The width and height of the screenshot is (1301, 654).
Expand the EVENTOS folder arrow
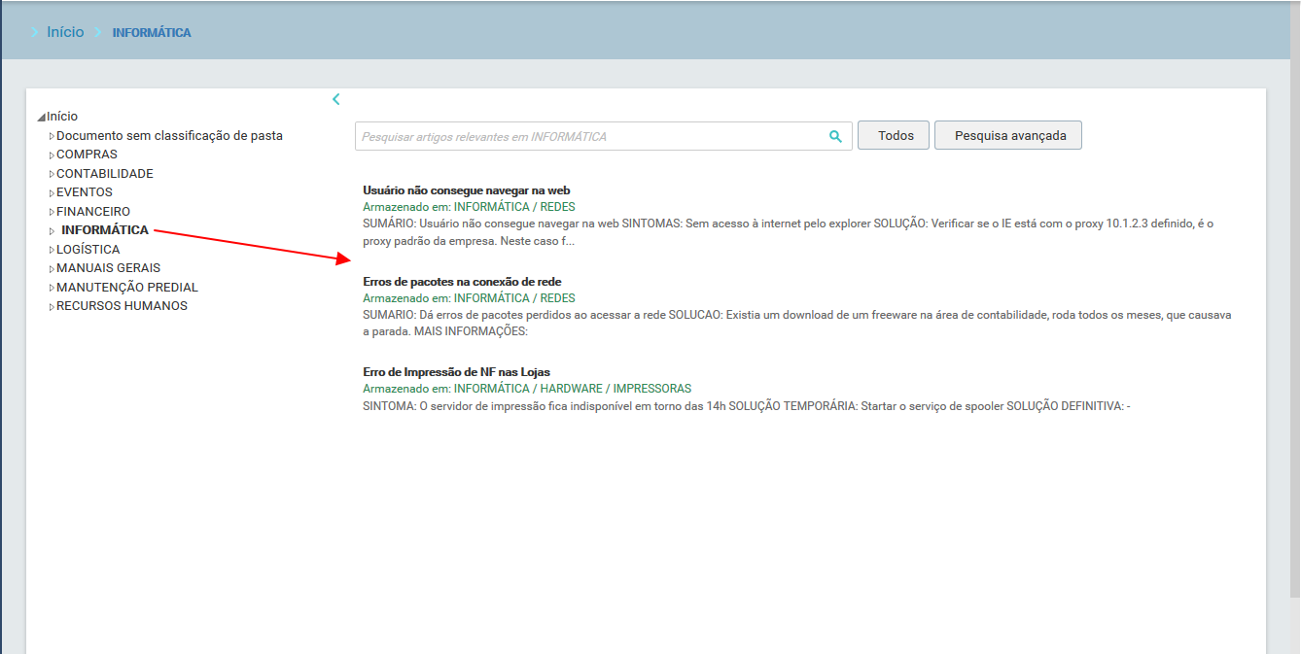(x=52, y=193)
